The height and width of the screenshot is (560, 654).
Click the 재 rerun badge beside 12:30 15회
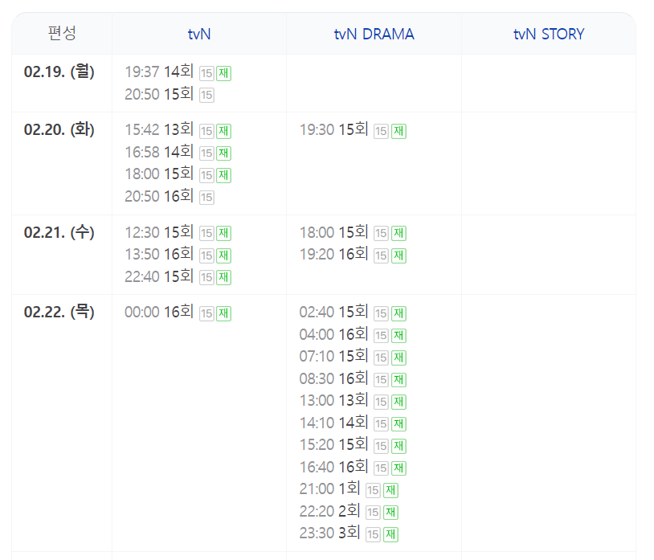[223, 234]
